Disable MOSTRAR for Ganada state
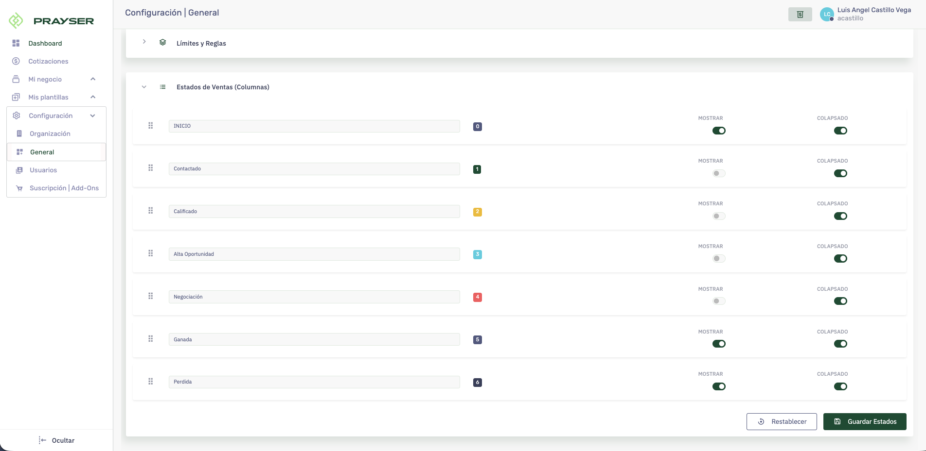The width and height of the screenshot is (926, 451). tap(719, 344)
